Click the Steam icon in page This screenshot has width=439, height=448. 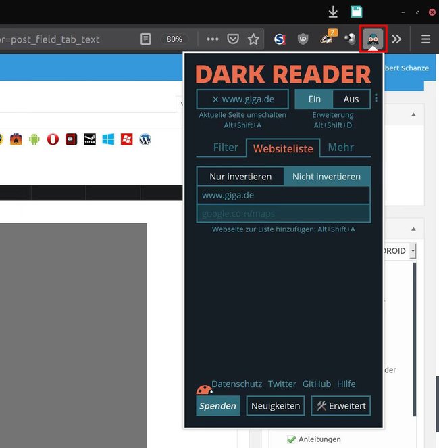pos(90,139)
